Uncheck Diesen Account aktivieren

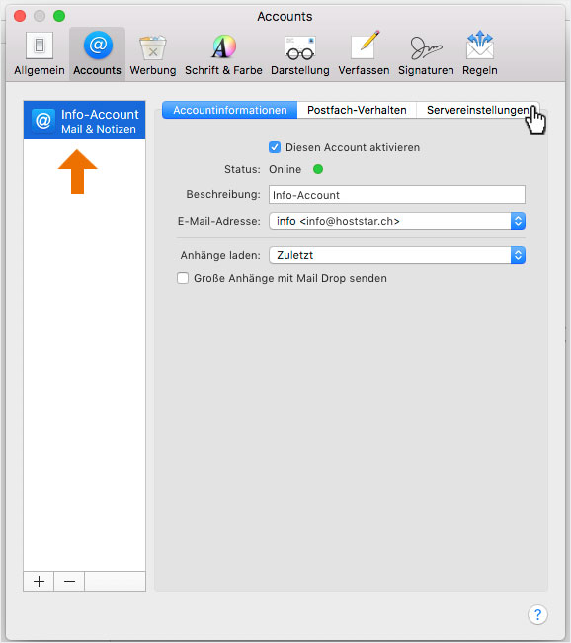pyautogui.click(x=275, y=147)
